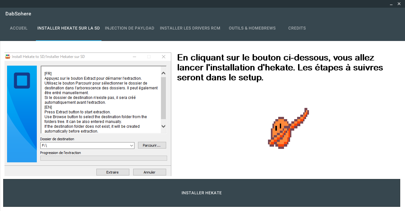Click the DabSphere title text
This screenshot has width=405, height=211.
coord(18,14)
